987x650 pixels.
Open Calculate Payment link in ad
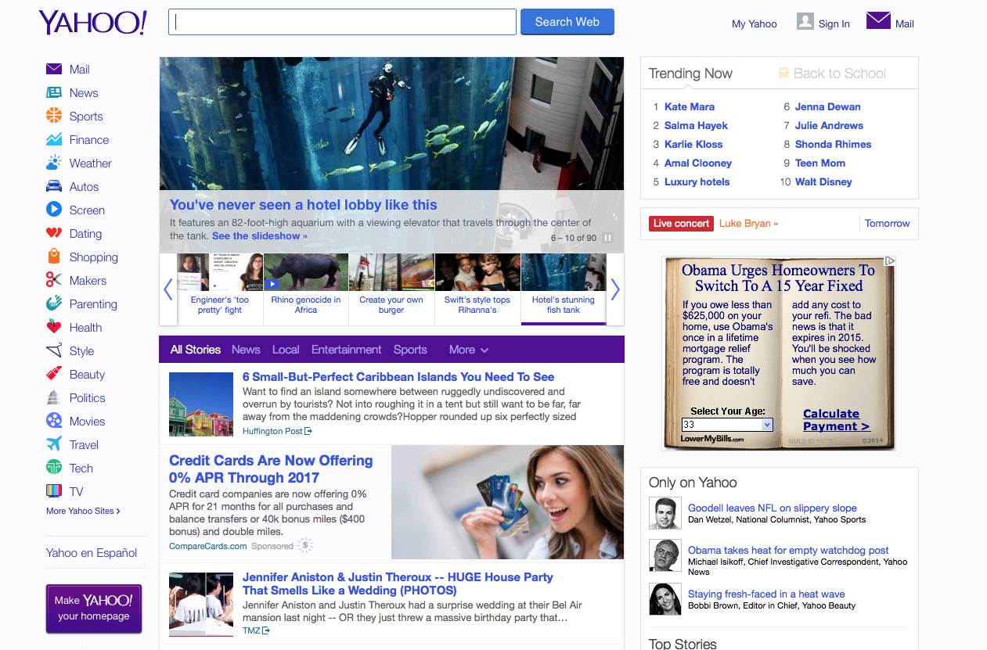click(836, 420)
